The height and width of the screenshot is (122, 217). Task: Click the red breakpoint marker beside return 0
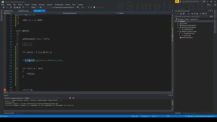(x=5, y=90)
